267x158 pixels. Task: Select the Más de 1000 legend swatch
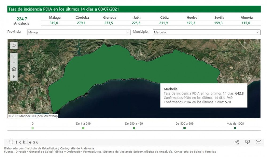tap(235, 128)
